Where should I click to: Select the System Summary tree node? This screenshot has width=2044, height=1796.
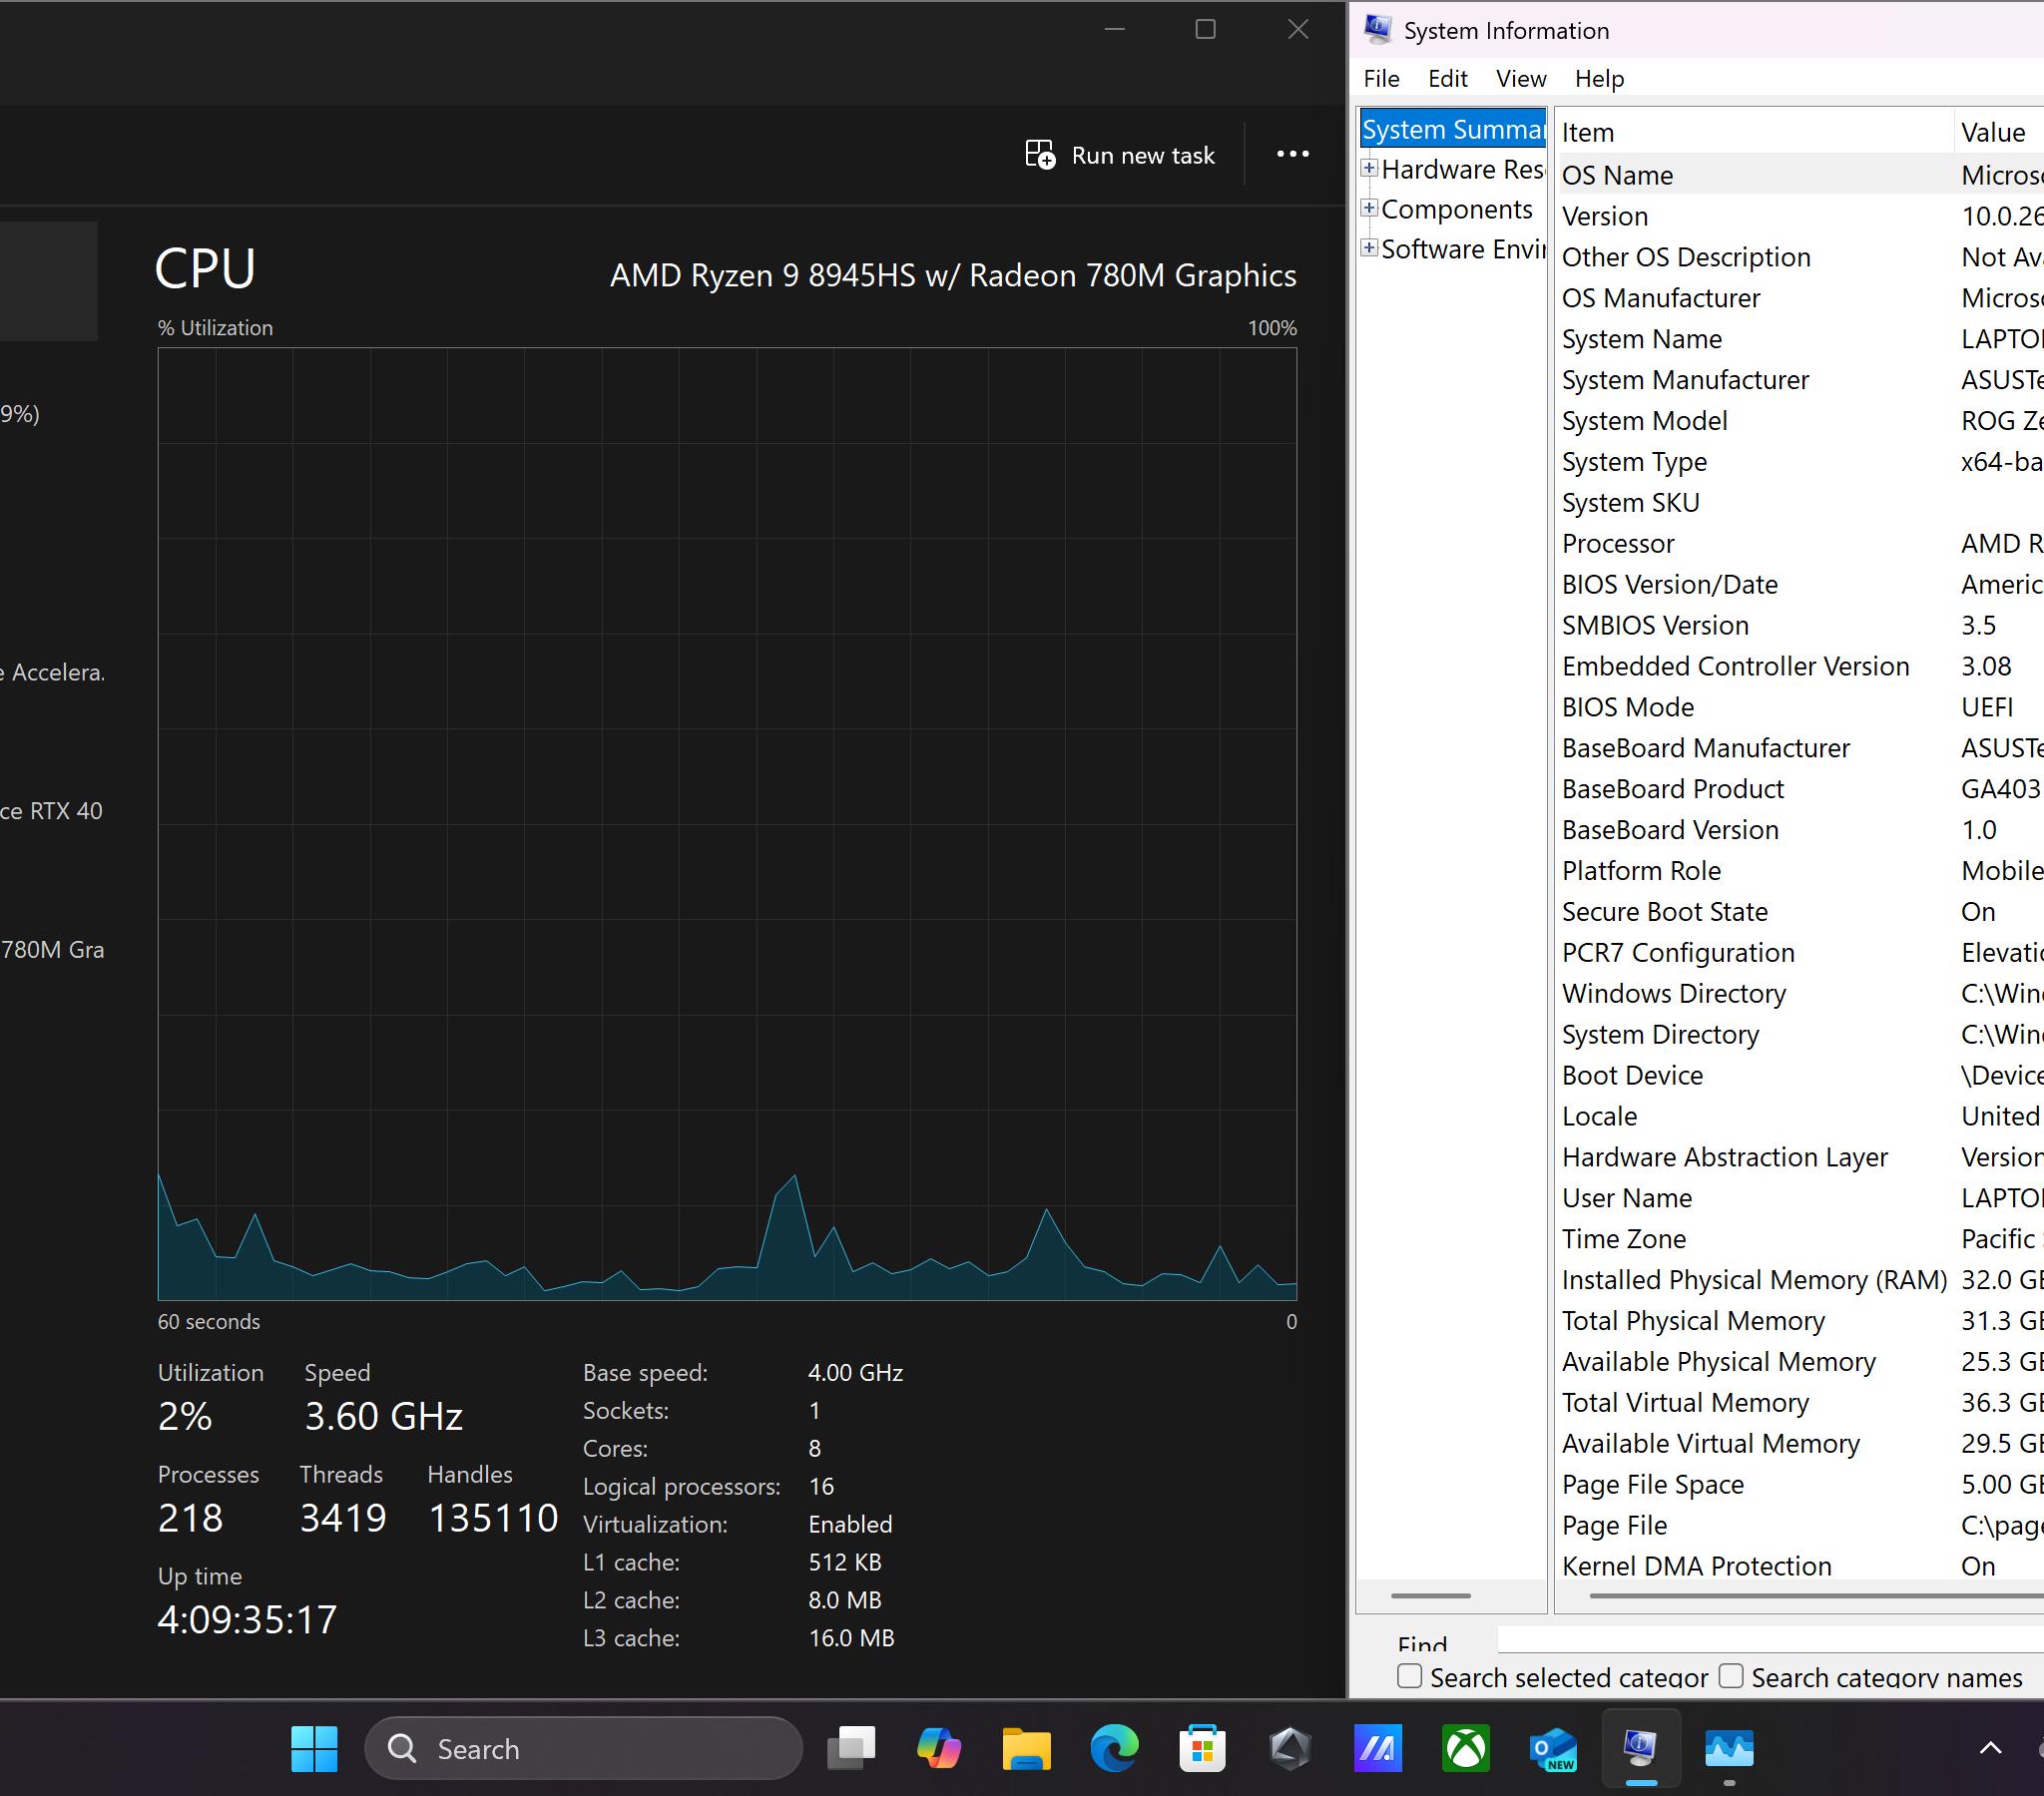pyautogui.click(x=1453, y=130)
